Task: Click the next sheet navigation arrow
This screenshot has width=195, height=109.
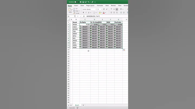Action: tap(71, 105)
